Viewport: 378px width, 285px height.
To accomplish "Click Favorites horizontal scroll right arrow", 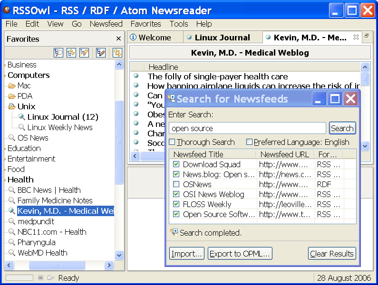I will click(x=109, y=265).
